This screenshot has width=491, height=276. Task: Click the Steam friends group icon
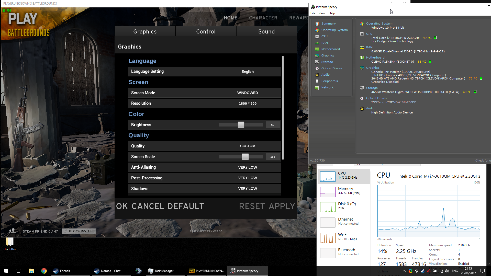pos(12,231)
